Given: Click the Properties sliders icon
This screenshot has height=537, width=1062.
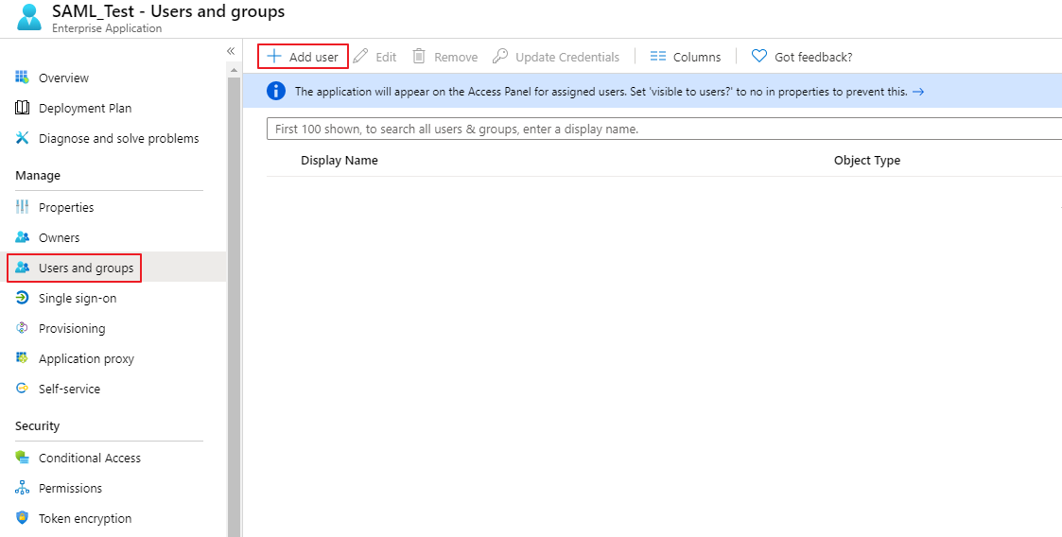Looking at the screenshot, I should click(22, 207).
